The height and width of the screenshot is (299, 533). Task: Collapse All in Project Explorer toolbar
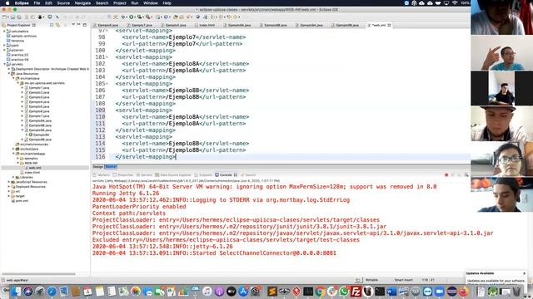[x=52, y=25]
